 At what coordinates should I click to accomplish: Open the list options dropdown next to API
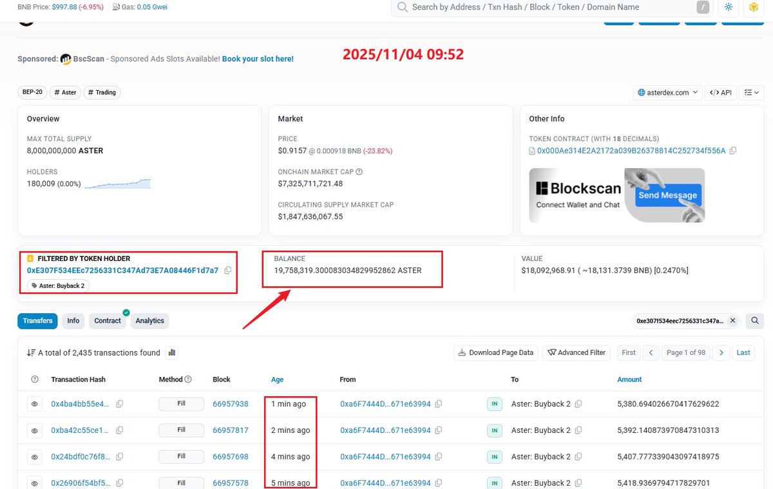(x=750, y=93)
